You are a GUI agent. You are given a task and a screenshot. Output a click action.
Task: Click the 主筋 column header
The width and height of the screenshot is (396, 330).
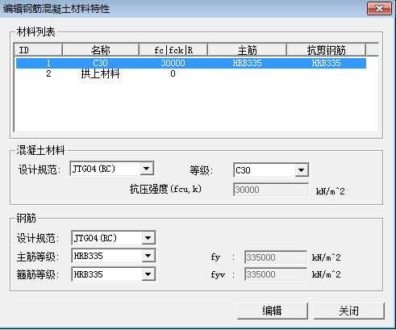(248, 50)
